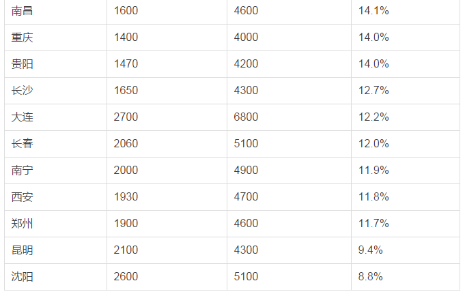This screenshot has height=296, width=465.
Task: Click the 沈阳 city cell
Action: tap(23, 277)
